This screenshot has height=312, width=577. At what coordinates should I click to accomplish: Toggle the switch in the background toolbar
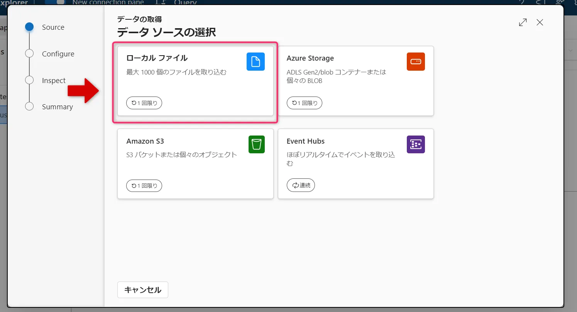pos(55,2)
